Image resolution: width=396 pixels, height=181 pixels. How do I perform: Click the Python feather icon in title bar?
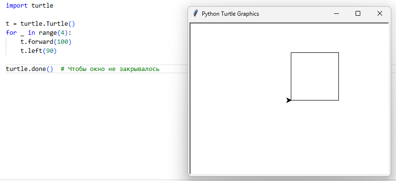tap(195, 14)
